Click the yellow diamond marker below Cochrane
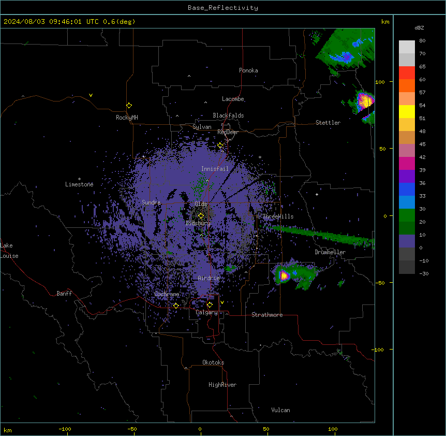Image resolution: width=446 pixels, height=436 pixels. click(176, 306)
